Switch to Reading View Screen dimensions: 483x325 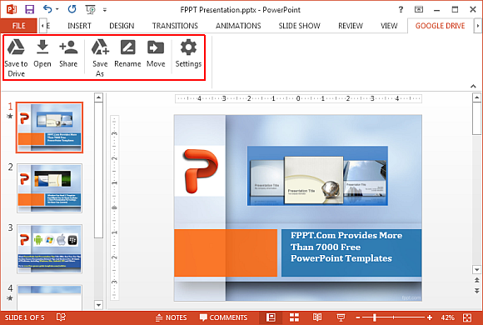click(x=317, y=317)
